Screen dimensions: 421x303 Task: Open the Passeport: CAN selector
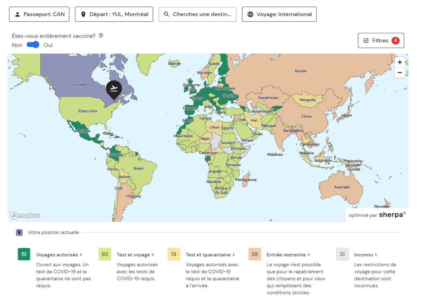click(x=39, y=14)
